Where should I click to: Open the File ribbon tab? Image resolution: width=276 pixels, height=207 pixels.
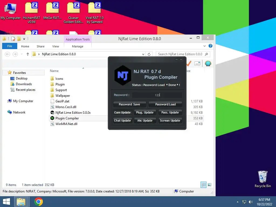pyautogui.click(x=10, y=46)
